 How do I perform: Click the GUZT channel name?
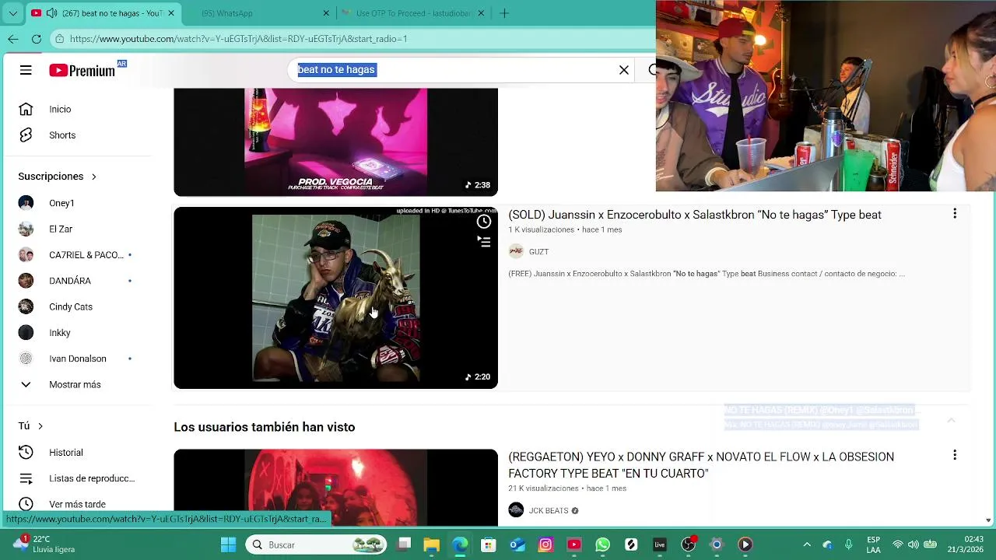pyautogui.click(x=538, y=252)
